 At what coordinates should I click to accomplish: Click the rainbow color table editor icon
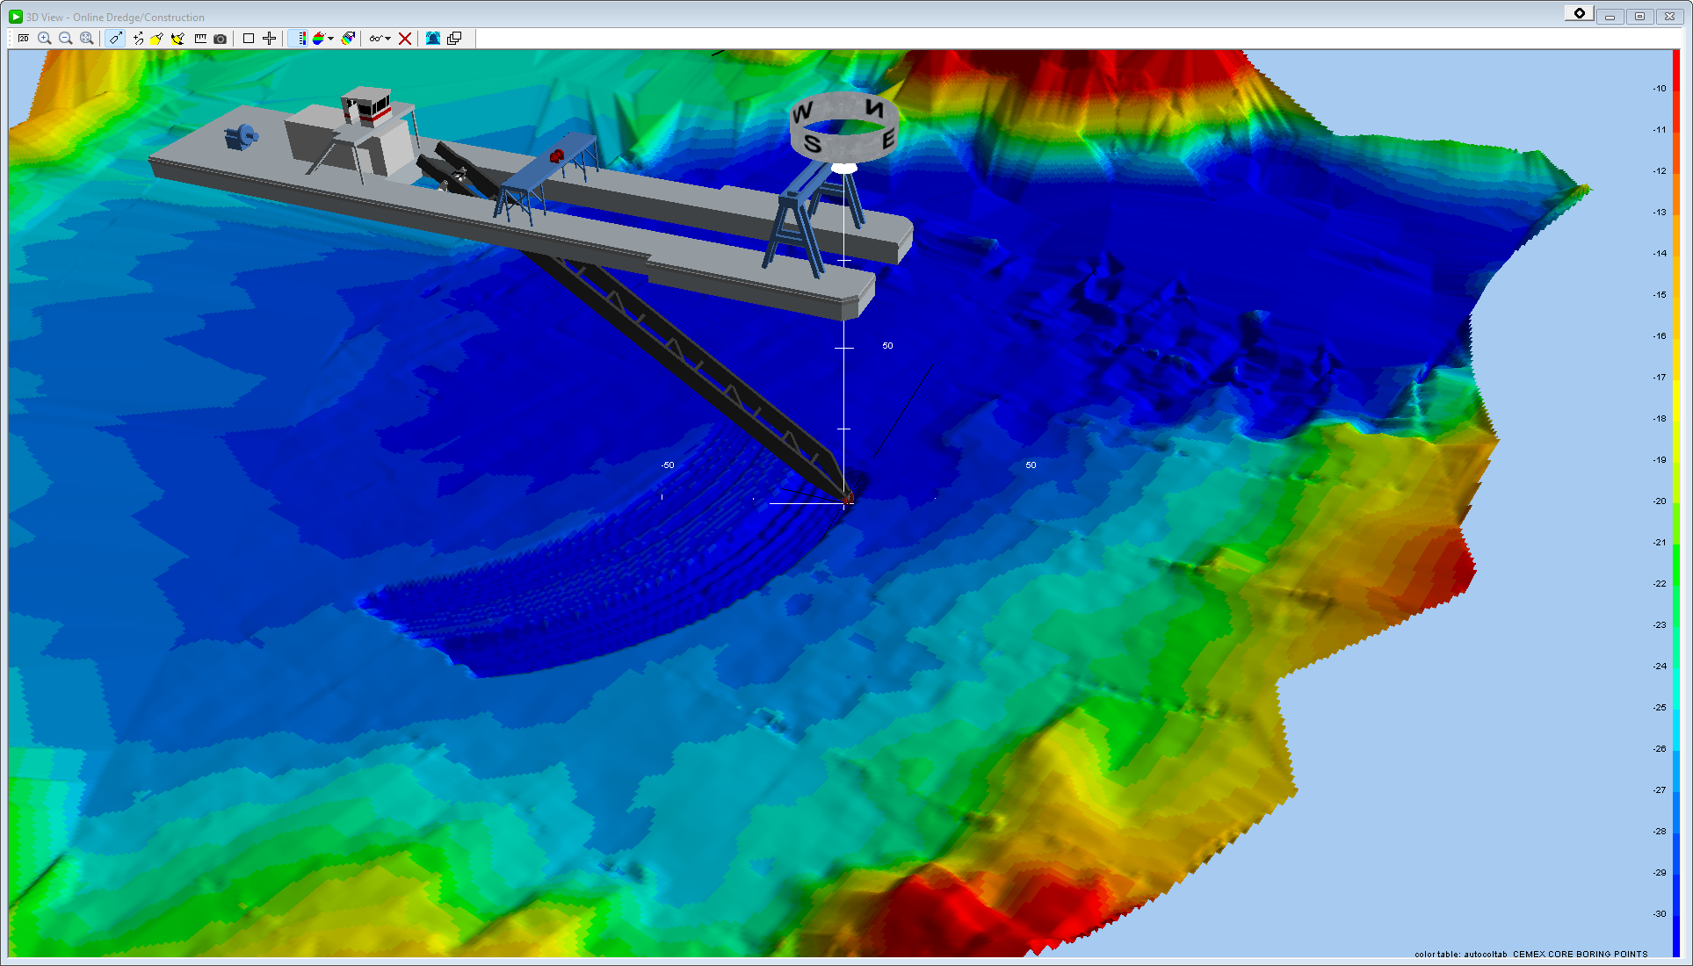(349, 39)
